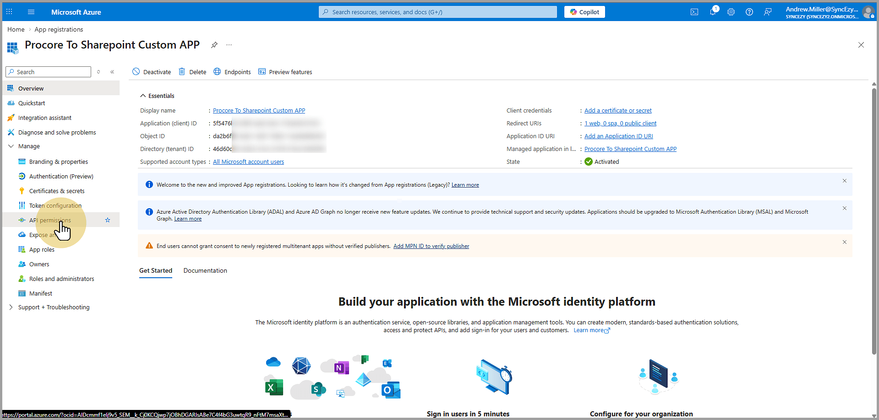
Task: Open the app launcher waffle icon
Action: (x=9, y=12)
